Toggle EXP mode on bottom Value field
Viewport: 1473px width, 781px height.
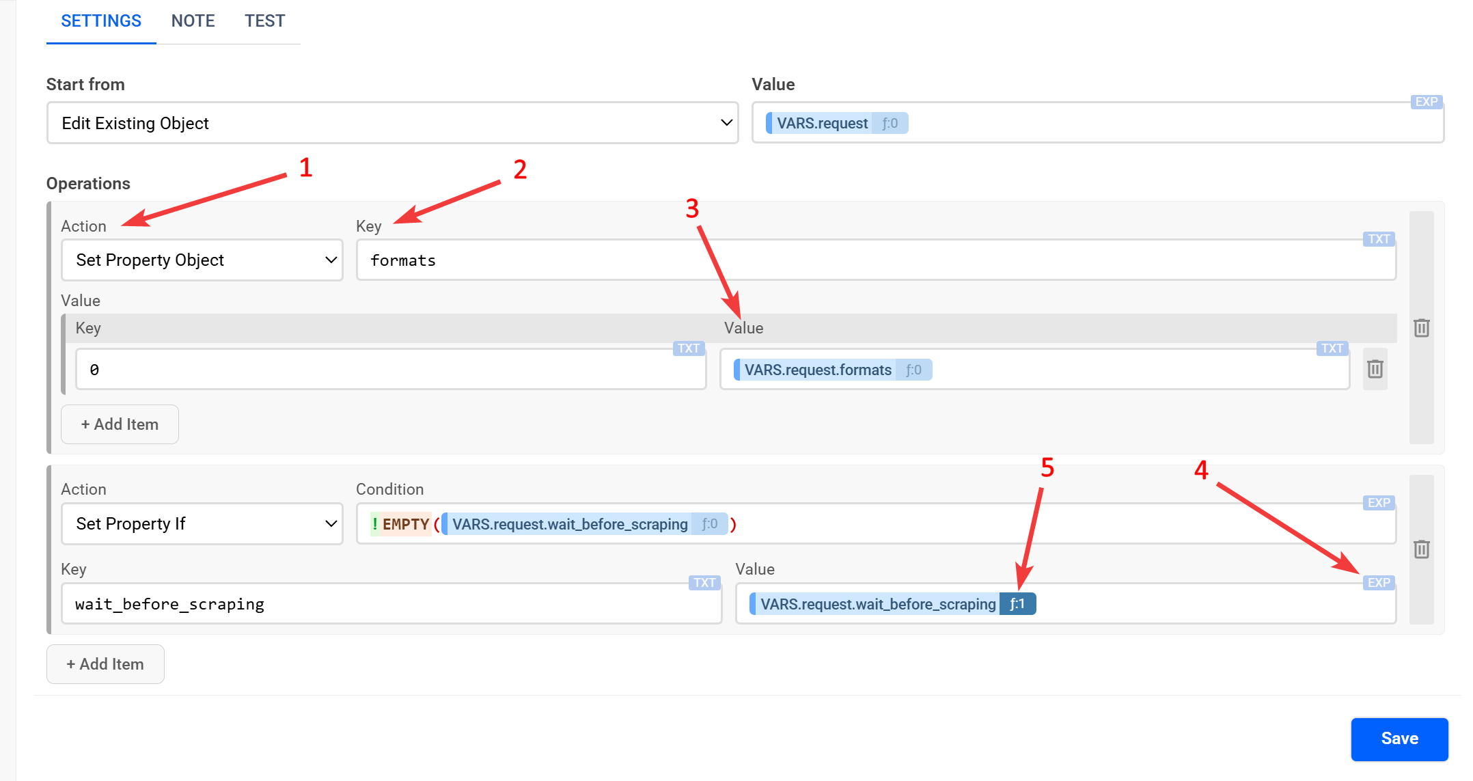[1378, 583]
